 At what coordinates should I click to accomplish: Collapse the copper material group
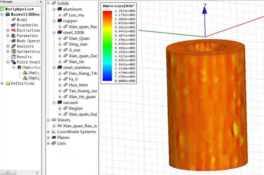coord(54,21)
